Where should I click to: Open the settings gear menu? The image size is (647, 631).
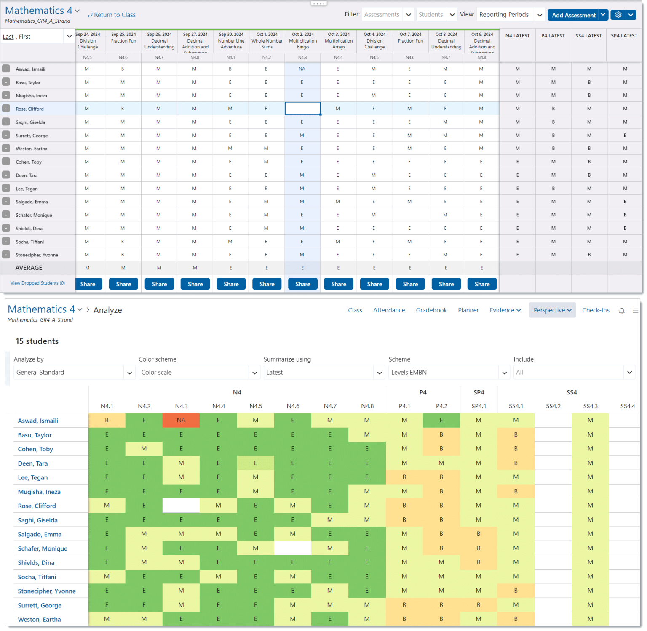618,14
